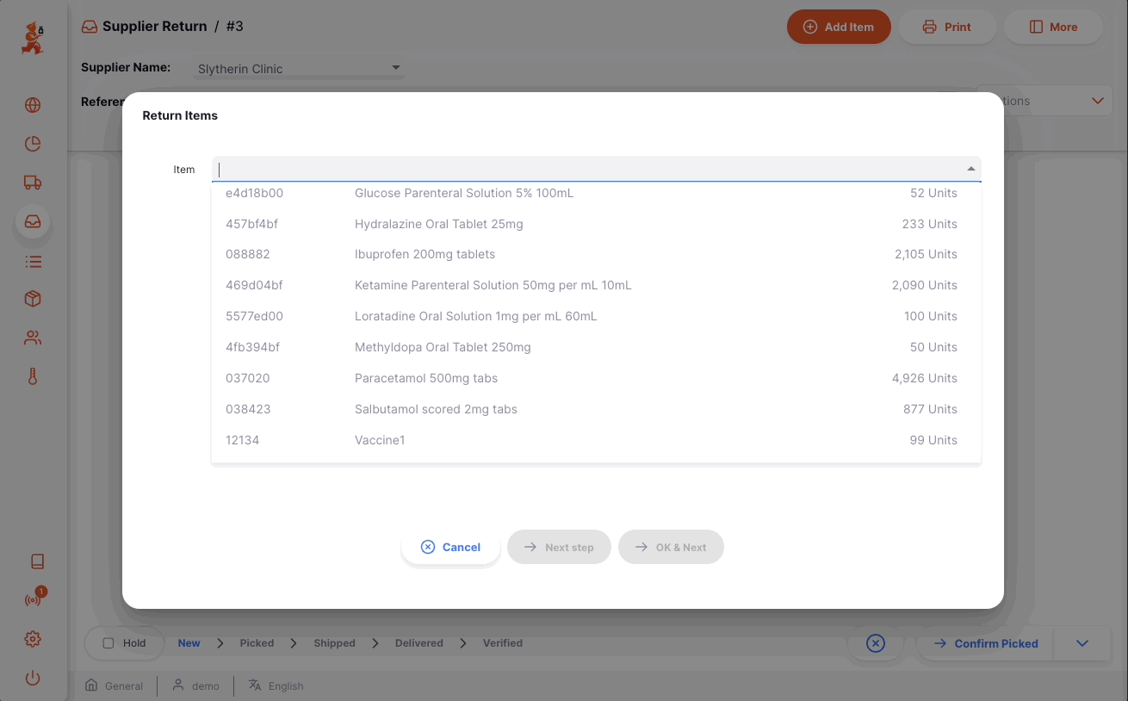
Task: Click in the Item search field
Action: [x=586, y=169]
